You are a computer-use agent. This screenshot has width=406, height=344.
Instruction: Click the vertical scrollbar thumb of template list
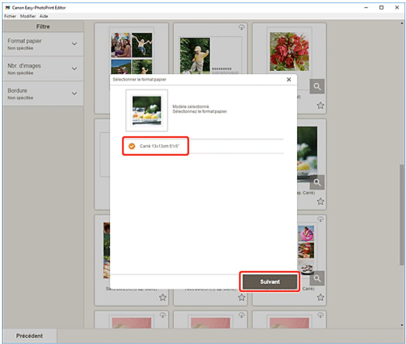[x=402, y=215]
